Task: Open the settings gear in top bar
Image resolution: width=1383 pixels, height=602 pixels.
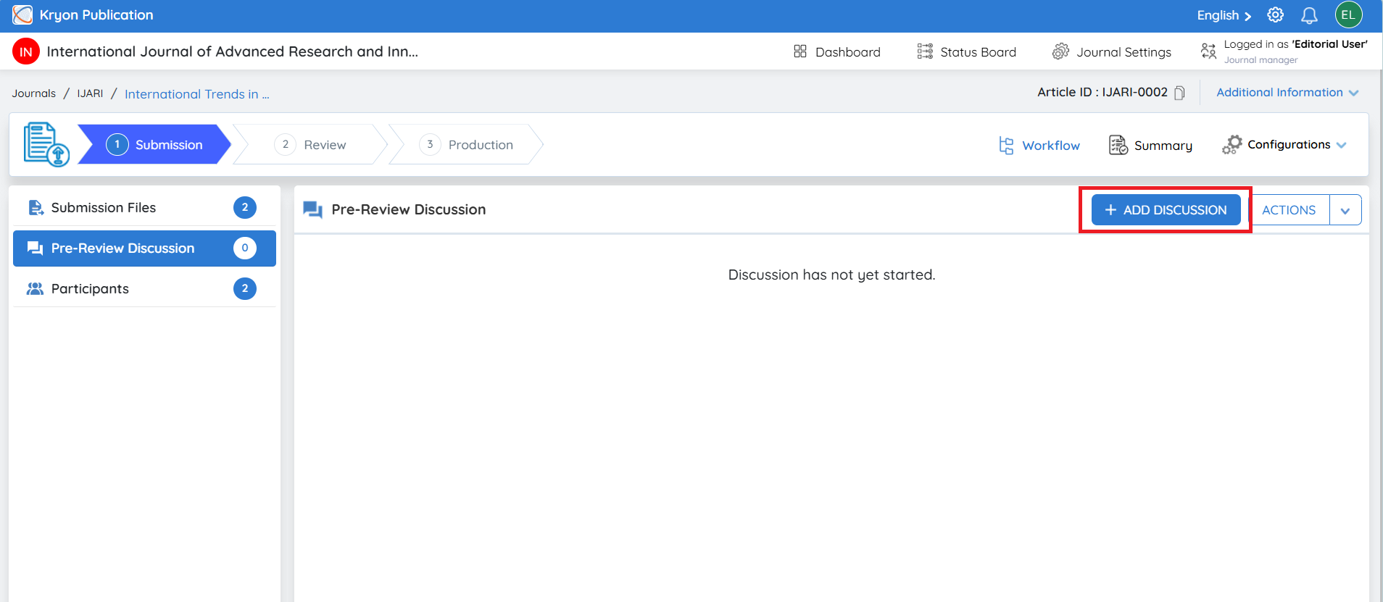Action: 1275,14
